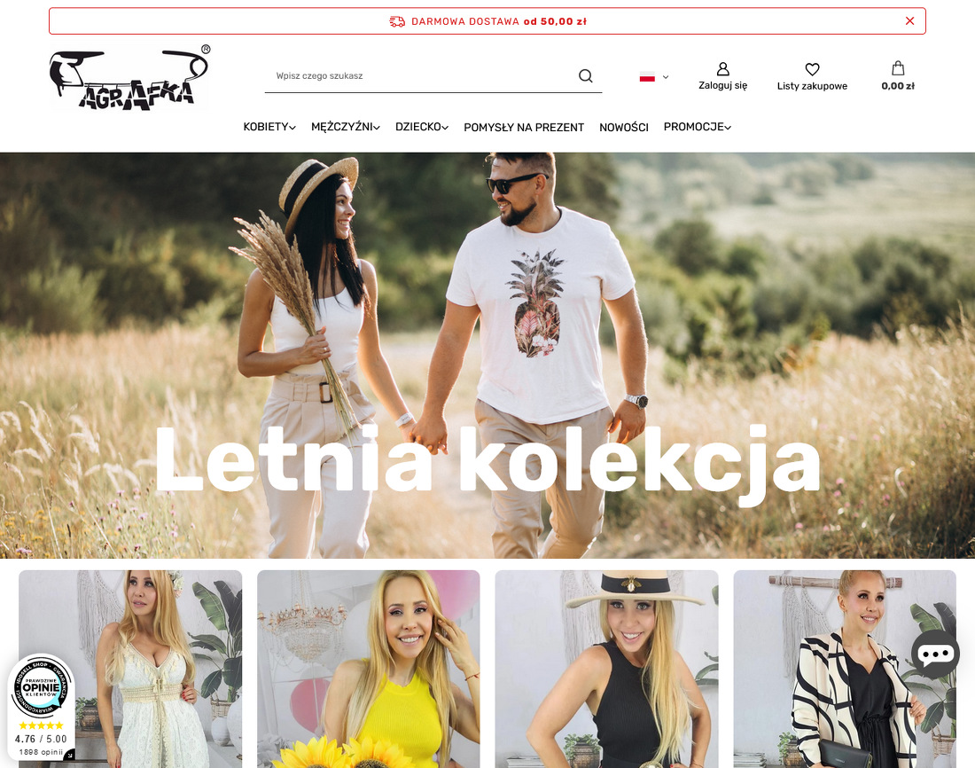Click the delivery truck icon in banner
This screenshot has width=975, height=768.
(397, 22)
